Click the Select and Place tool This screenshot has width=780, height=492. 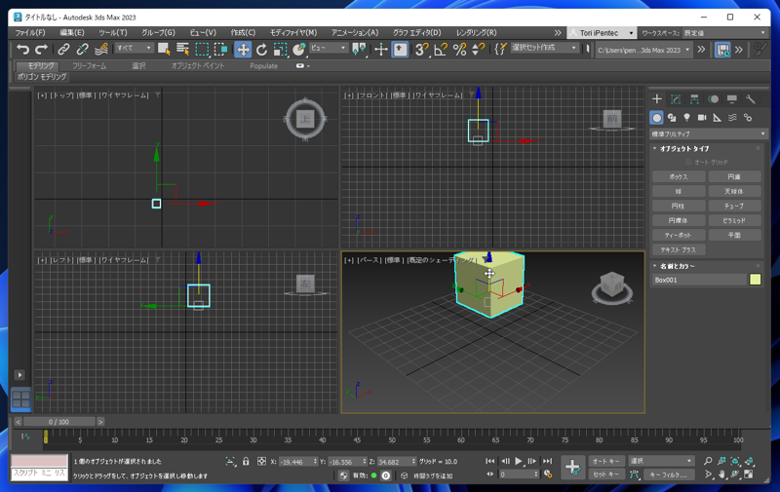[299, 49]
